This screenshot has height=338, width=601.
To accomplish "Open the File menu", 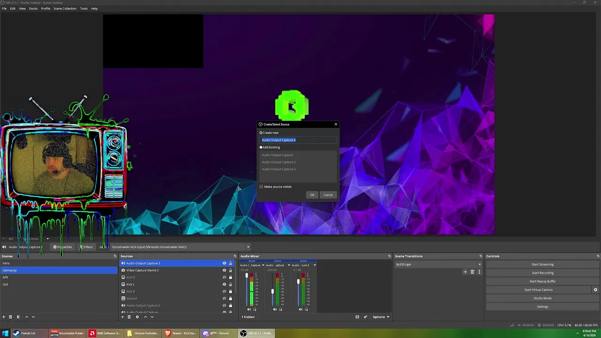I will click(x=4, y=8).
